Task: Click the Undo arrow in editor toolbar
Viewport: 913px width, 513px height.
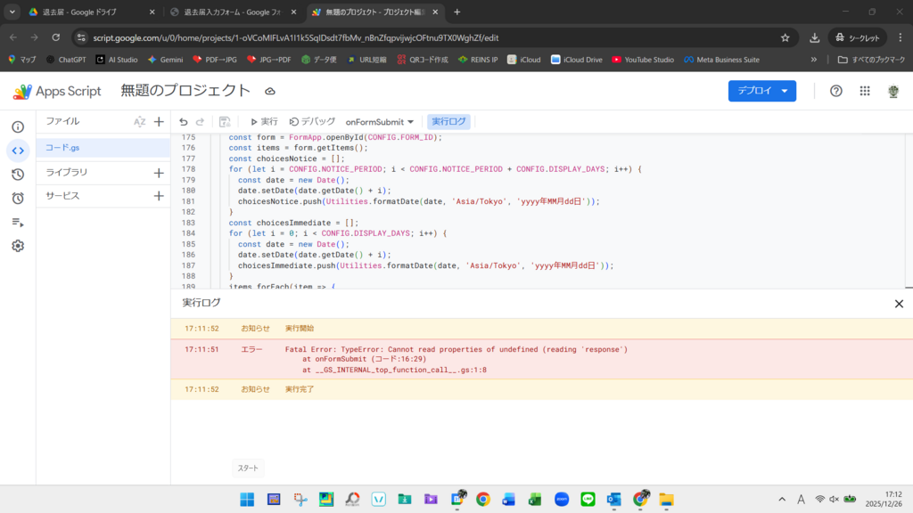Action: pos(184,122)
